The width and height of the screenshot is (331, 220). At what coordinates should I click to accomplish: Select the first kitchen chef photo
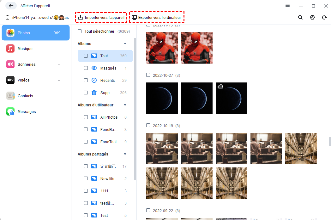coord(162,149)
